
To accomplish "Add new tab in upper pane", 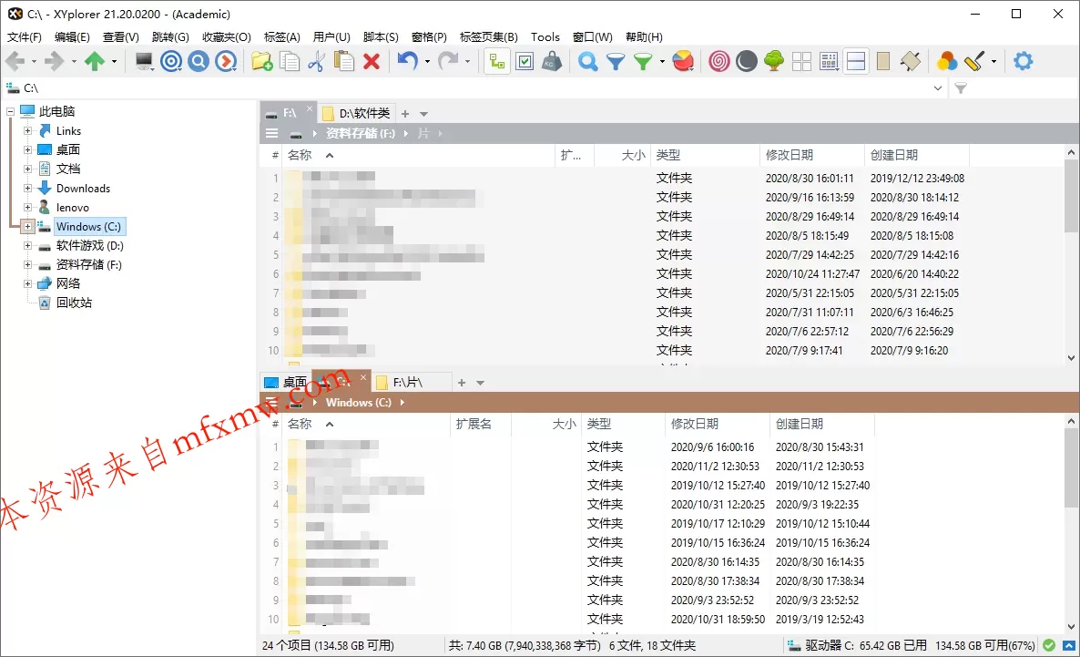I will [405, 114].
